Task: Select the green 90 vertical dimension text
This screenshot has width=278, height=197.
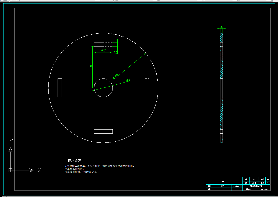Action: pyautogui.click(x=91, y=66)
